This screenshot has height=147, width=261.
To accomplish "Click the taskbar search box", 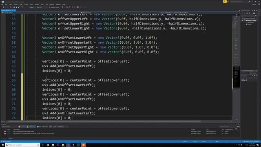I will point(23,145).
